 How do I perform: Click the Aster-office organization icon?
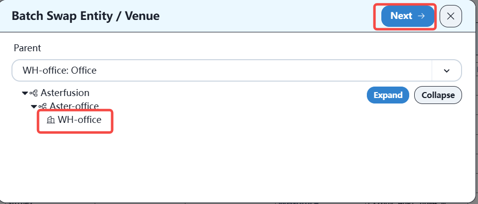pyautogui.click(x=43, y=106)
